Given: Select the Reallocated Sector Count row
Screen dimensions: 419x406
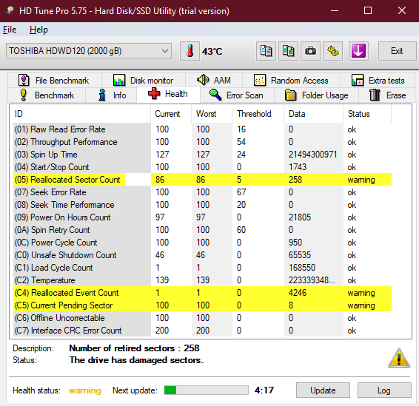Looking at the screenshot, I should (x=202, y=180).
